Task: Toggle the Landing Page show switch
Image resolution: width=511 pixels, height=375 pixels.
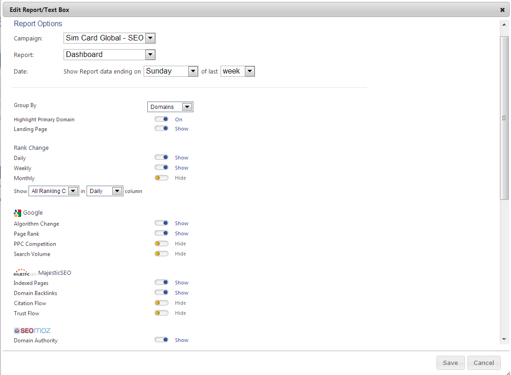Action: click(162, 129)
